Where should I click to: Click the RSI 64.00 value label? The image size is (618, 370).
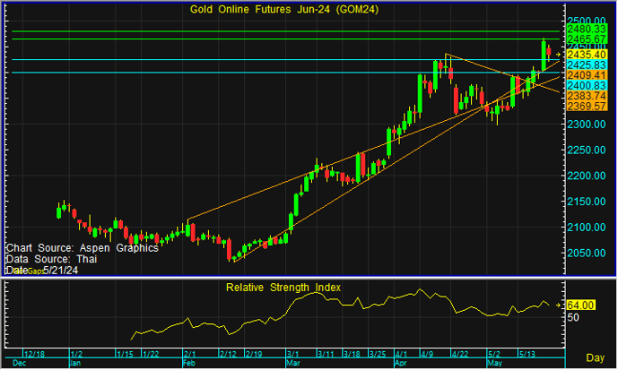coord(580,305)
